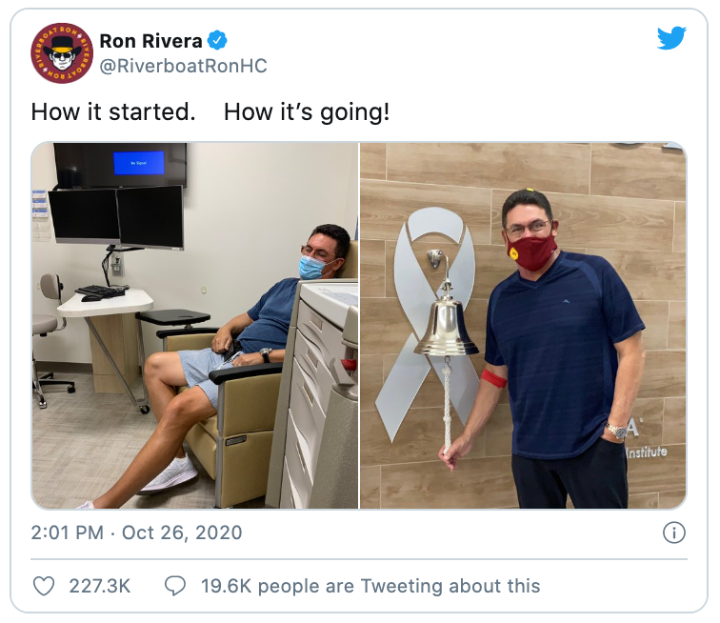Image resolution: width=720 pixels, height=623 pixels.
Task: Open the tweet info icon
Action: 673,533
